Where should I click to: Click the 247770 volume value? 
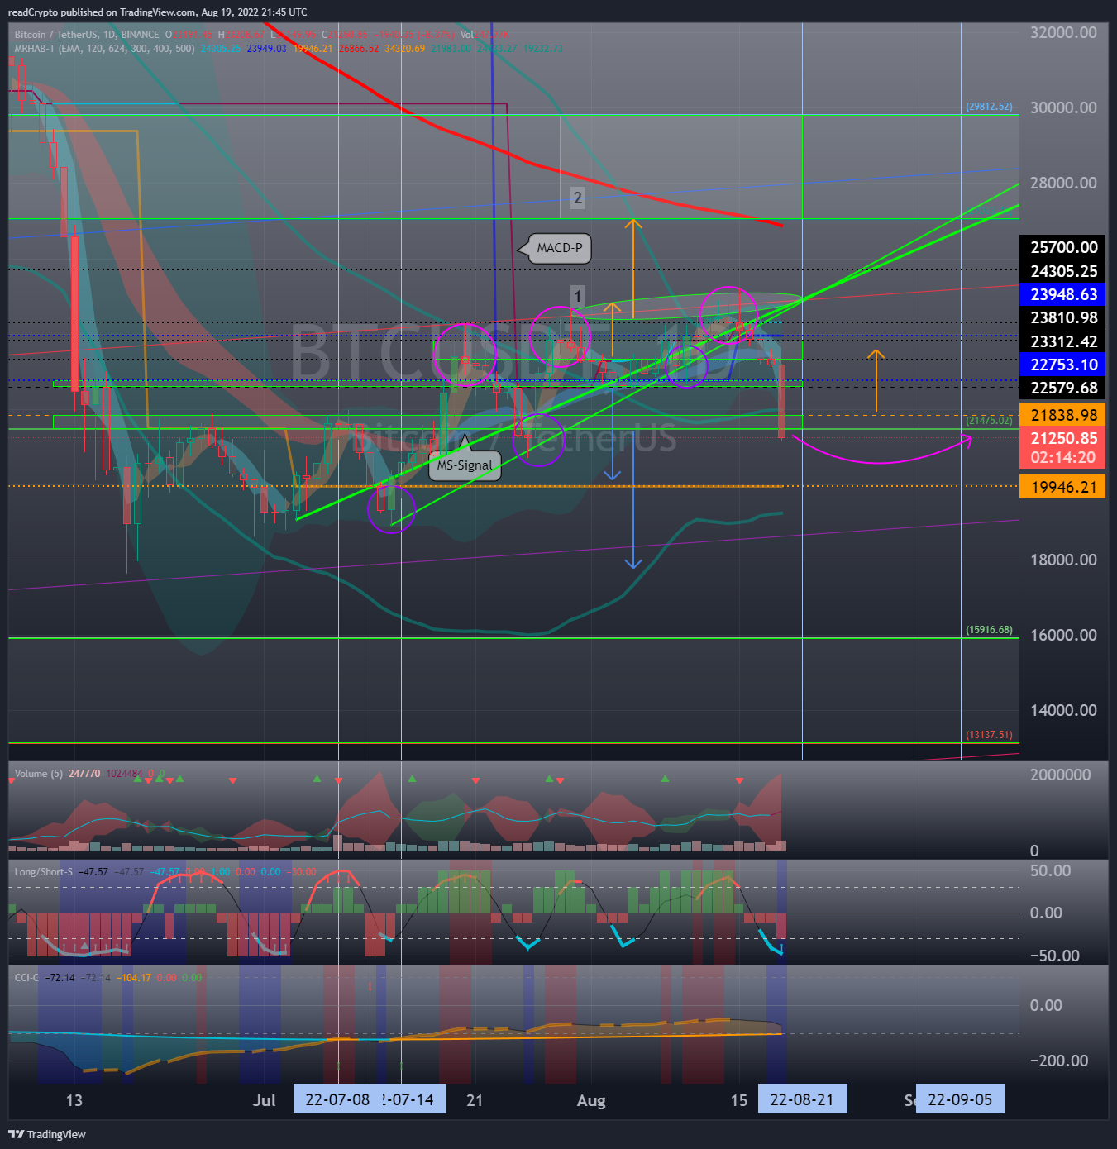tap(84, 774)
